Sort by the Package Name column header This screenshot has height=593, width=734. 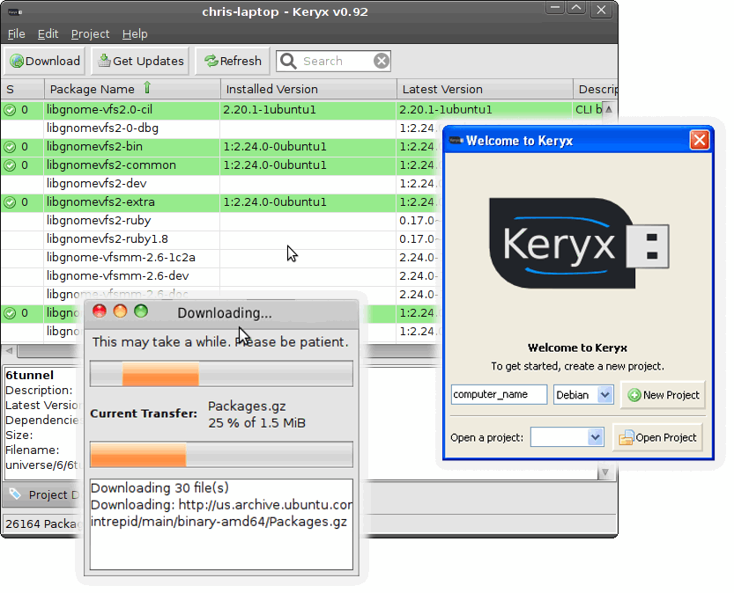pyautogui.click(x=132, y=89)
